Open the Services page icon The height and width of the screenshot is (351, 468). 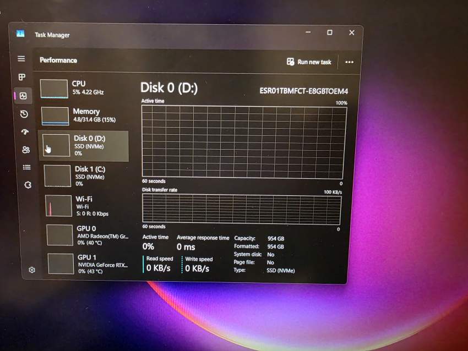[28, 185]
